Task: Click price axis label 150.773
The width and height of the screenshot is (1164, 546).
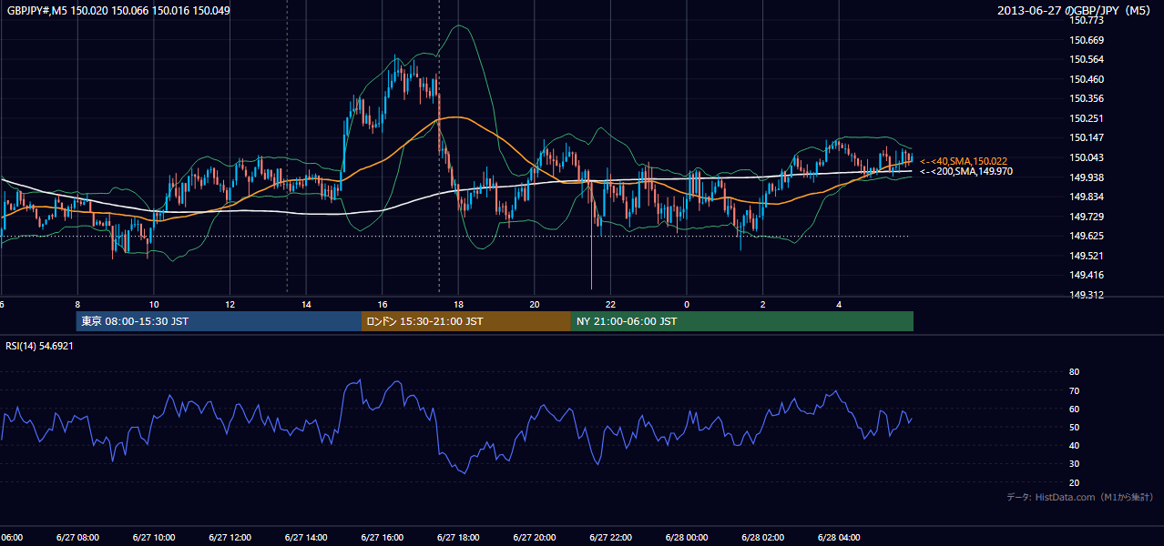Action: [x=1086, y=20]
